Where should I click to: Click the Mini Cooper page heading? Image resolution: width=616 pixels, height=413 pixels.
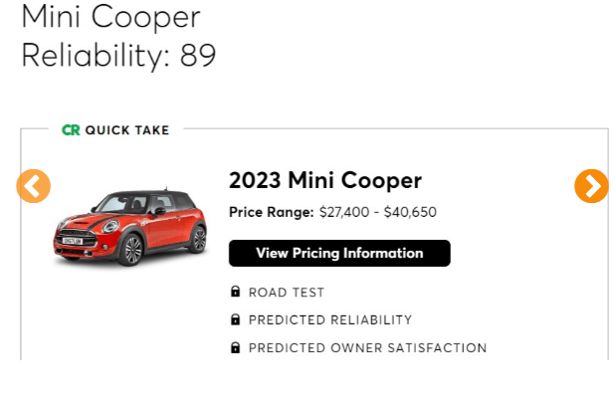[110, 17]
